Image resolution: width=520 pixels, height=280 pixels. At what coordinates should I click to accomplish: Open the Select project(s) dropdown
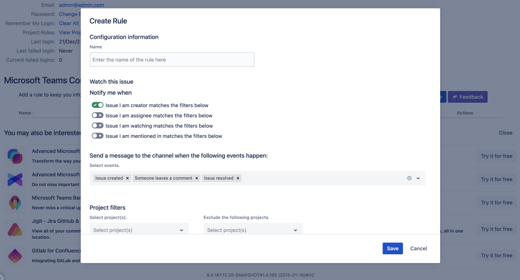coord(139,230)
